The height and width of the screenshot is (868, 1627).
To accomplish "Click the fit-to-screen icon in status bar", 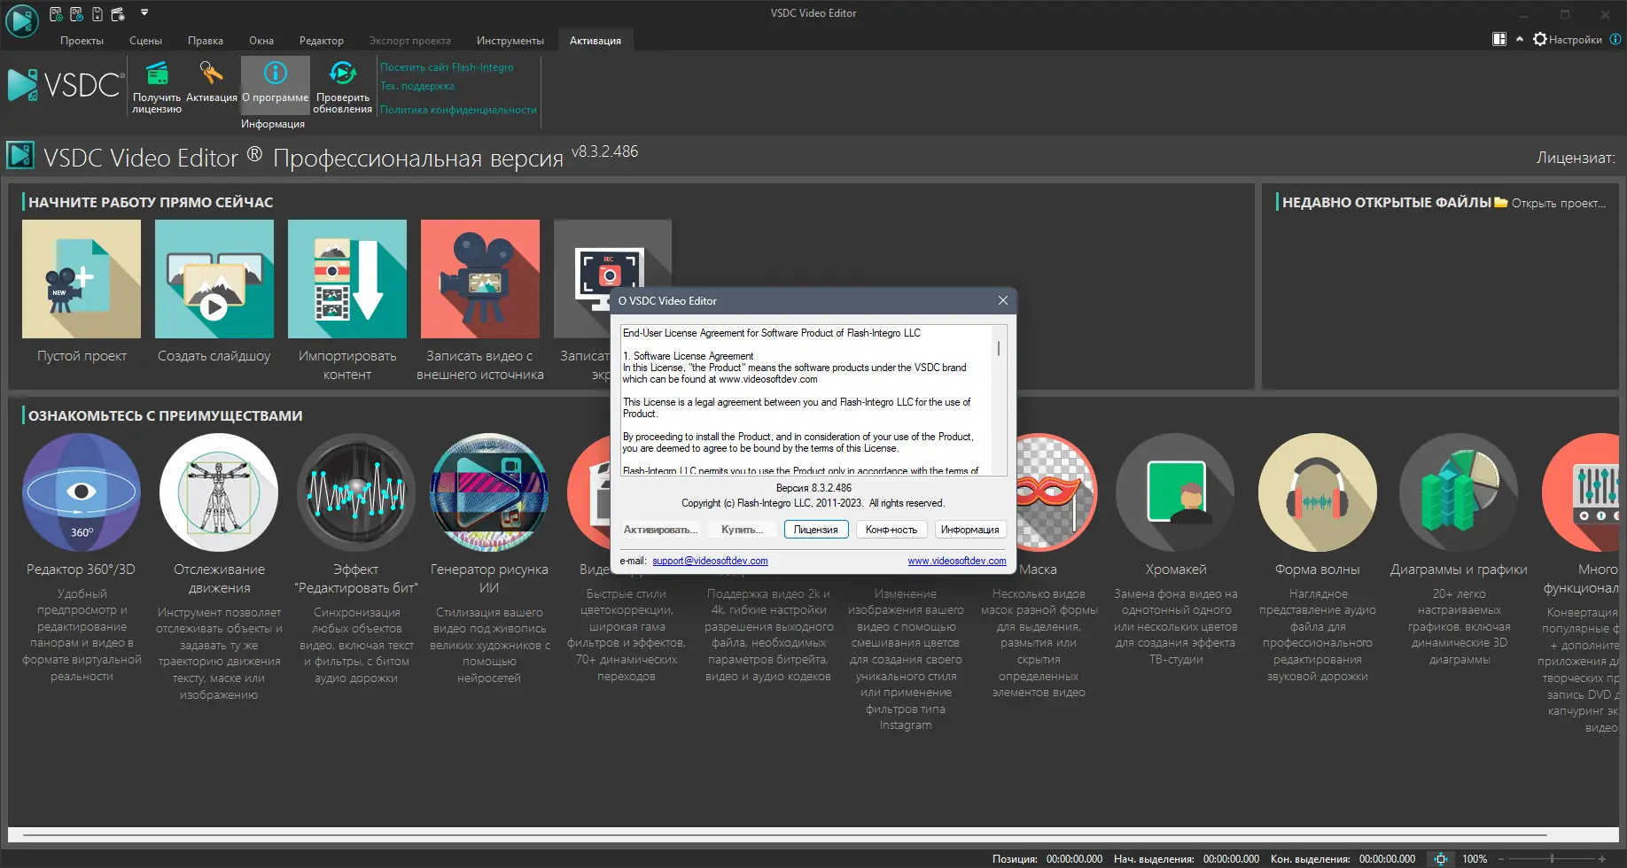I will pyautogui.click(x=1441, y=859).
